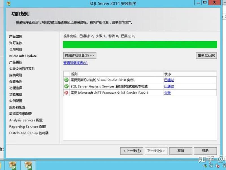
Task: Select the 数据库引擎配置 step in the sidebar
Action: tap(20, 114)
